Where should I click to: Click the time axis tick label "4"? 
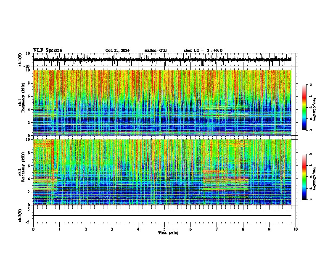[x=138, y=229]
